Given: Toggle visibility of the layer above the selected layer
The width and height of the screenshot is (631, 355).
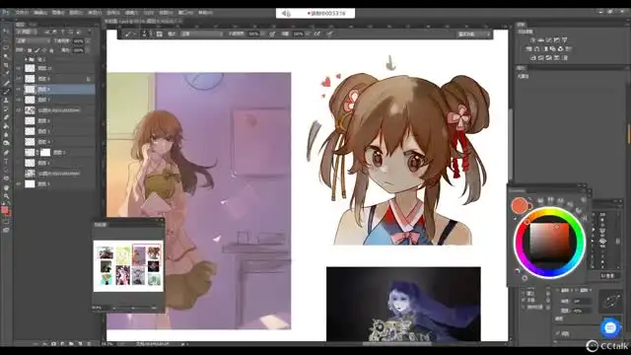Looking at the screenshot, I should [x=19, y=79].
